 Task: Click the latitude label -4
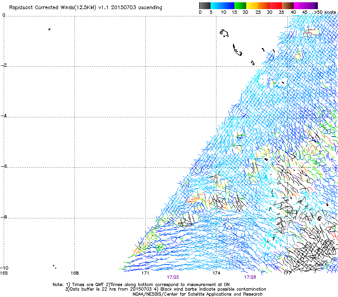click(x=4, y=116)
